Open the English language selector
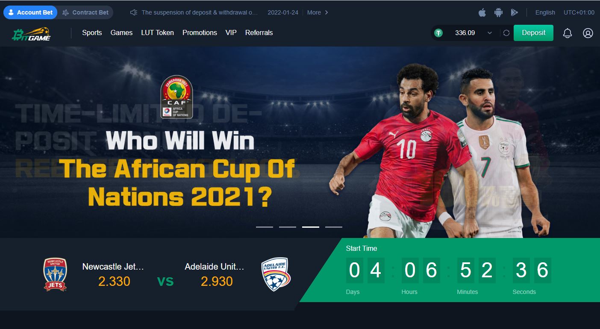Image resolution: width=600 pixels, height=329 pixels. [x=545, y=12]
